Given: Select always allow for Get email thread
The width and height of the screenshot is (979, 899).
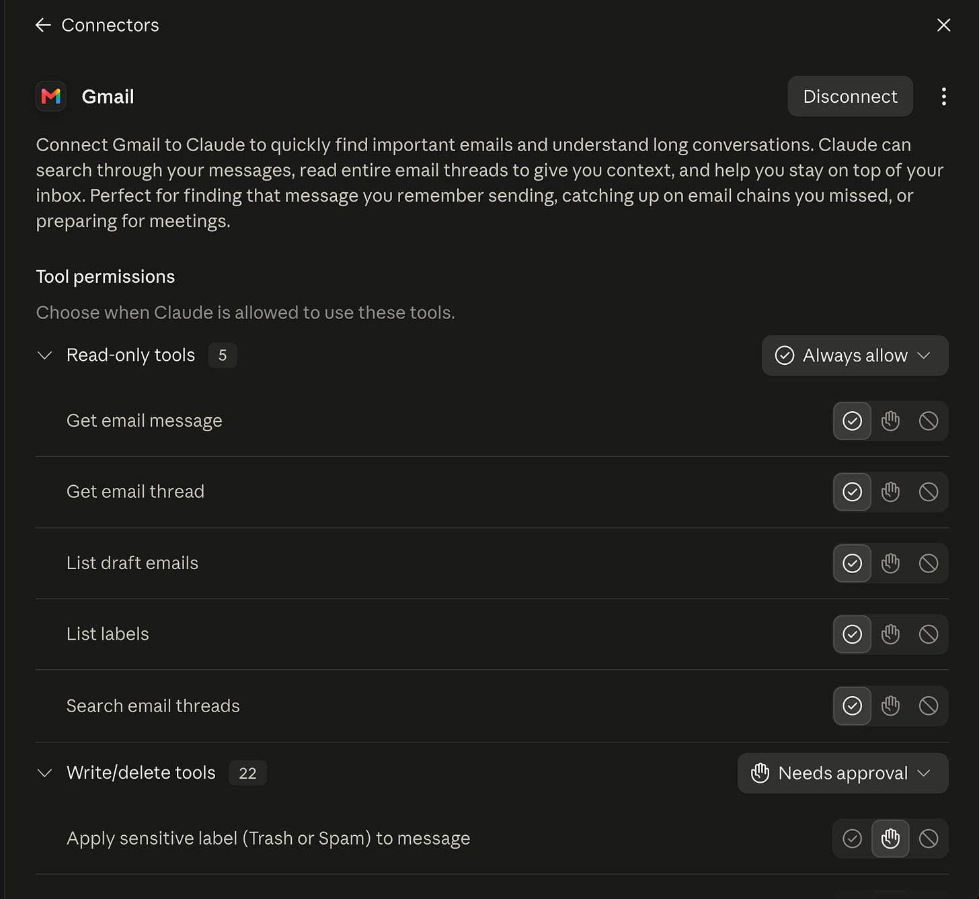Looking at the screenshot, I should tap(852, 493).
